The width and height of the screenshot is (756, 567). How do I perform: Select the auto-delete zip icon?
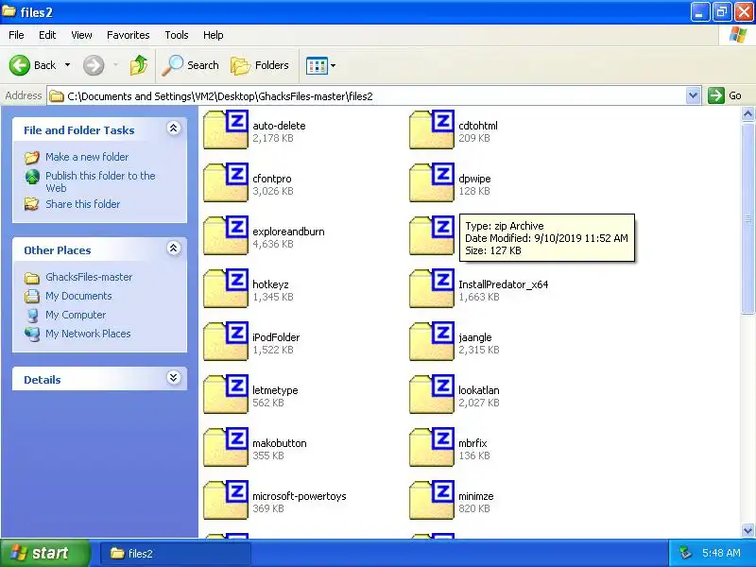coord(226,129)
